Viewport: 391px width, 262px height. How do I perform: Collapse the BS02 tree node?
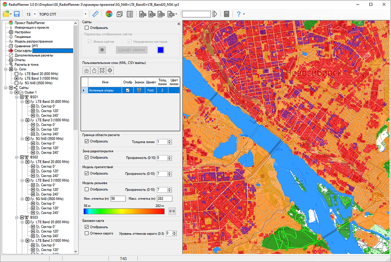tap(16, 157)
